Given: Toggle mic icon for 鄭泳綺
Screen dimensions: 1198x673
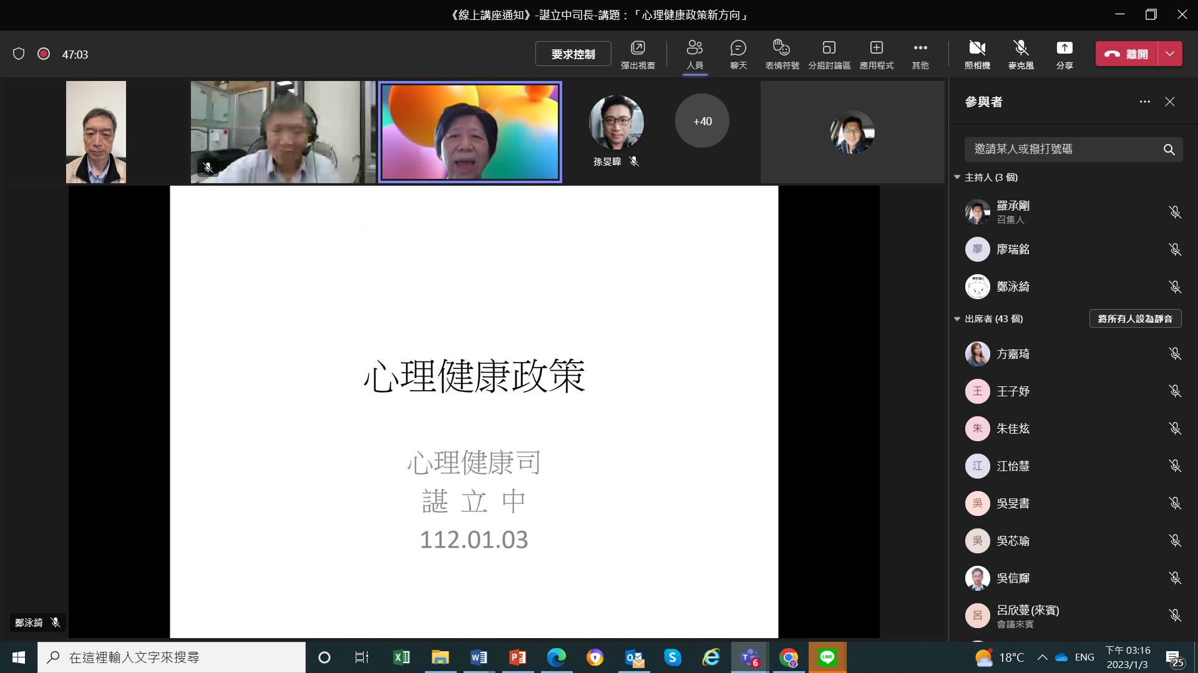Looking at the screenshot, I should (1175, 287).
